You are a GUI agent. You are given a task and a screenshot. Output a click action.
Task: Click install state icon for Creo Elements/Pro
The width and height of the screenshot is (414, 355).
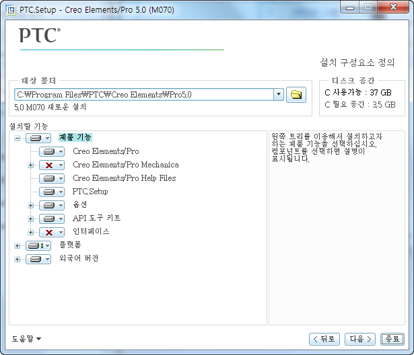click(x=49, y=152)
